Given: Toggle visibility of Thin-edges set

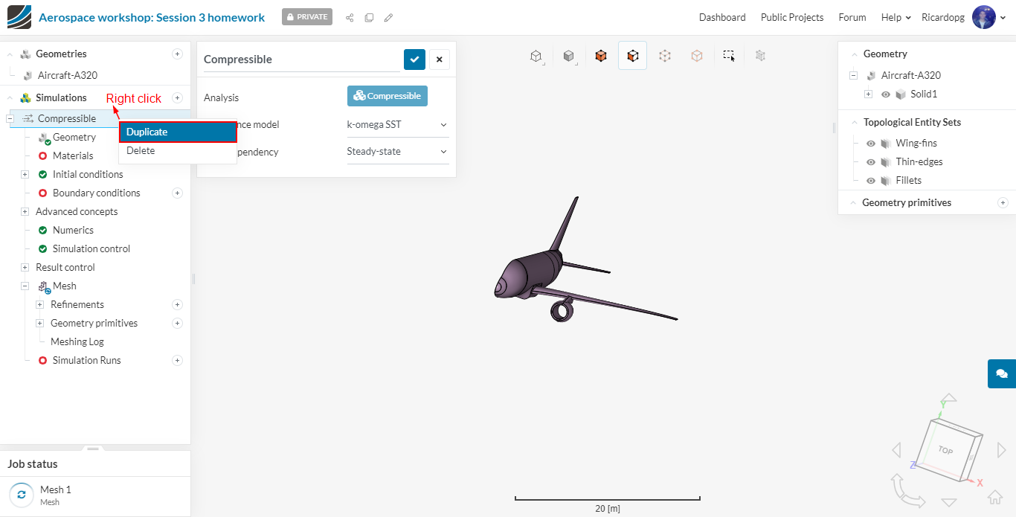Looking at the screenshot, I should [871, 161].
